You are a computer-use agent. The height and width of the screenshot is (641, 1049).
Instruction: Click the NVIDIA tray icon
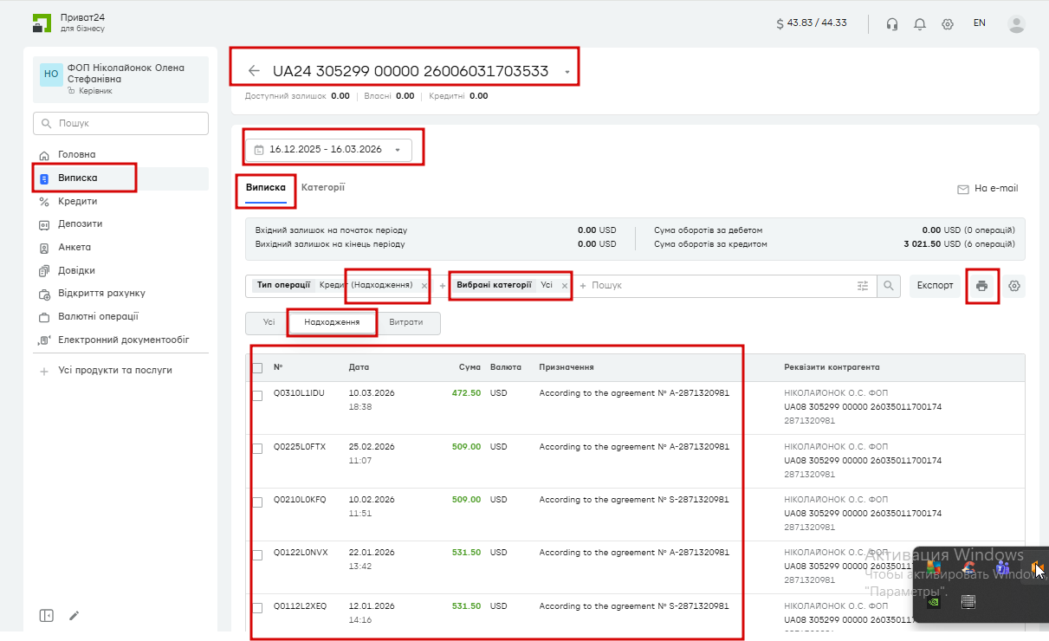click(x=934, y=600)
